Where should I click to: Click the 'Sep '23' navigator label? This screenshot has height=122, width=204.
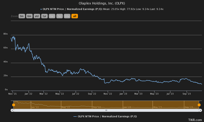click(x=189, y=107)
